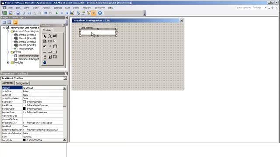Toggle Folders in the Project panel
This screenshot has width=280, height=157.
click(15, 22)
